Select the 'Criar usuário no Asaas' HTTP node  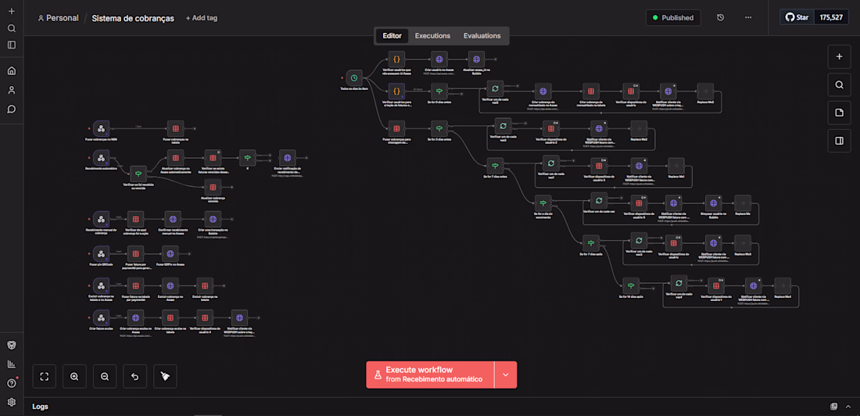click(x=439, y=59)
